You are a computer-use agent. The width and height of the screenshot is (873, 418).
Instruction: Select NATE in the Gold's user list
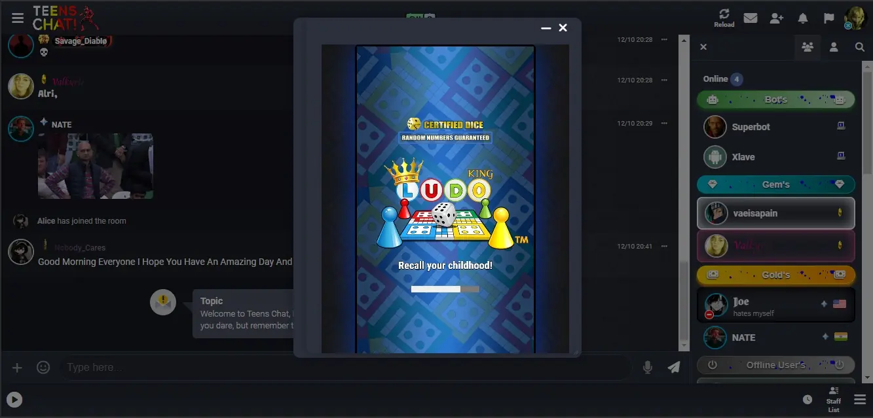[x=776, y=338]
